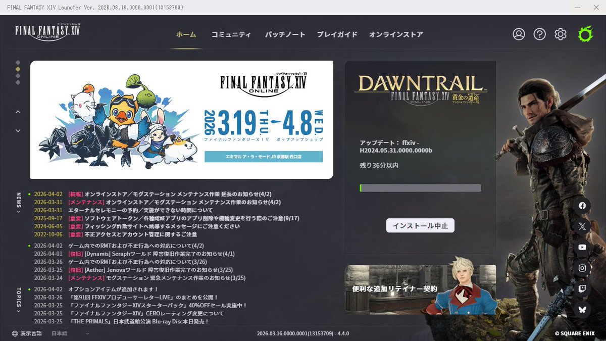
Task: Open the オンラインストア tab
Action: click(x=396, y=35)
